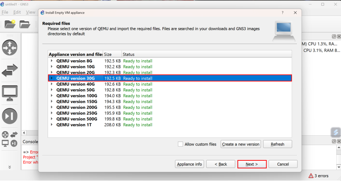Click the Open project folder icon
This screenshot has height=192, width=341.
(25, 24)
